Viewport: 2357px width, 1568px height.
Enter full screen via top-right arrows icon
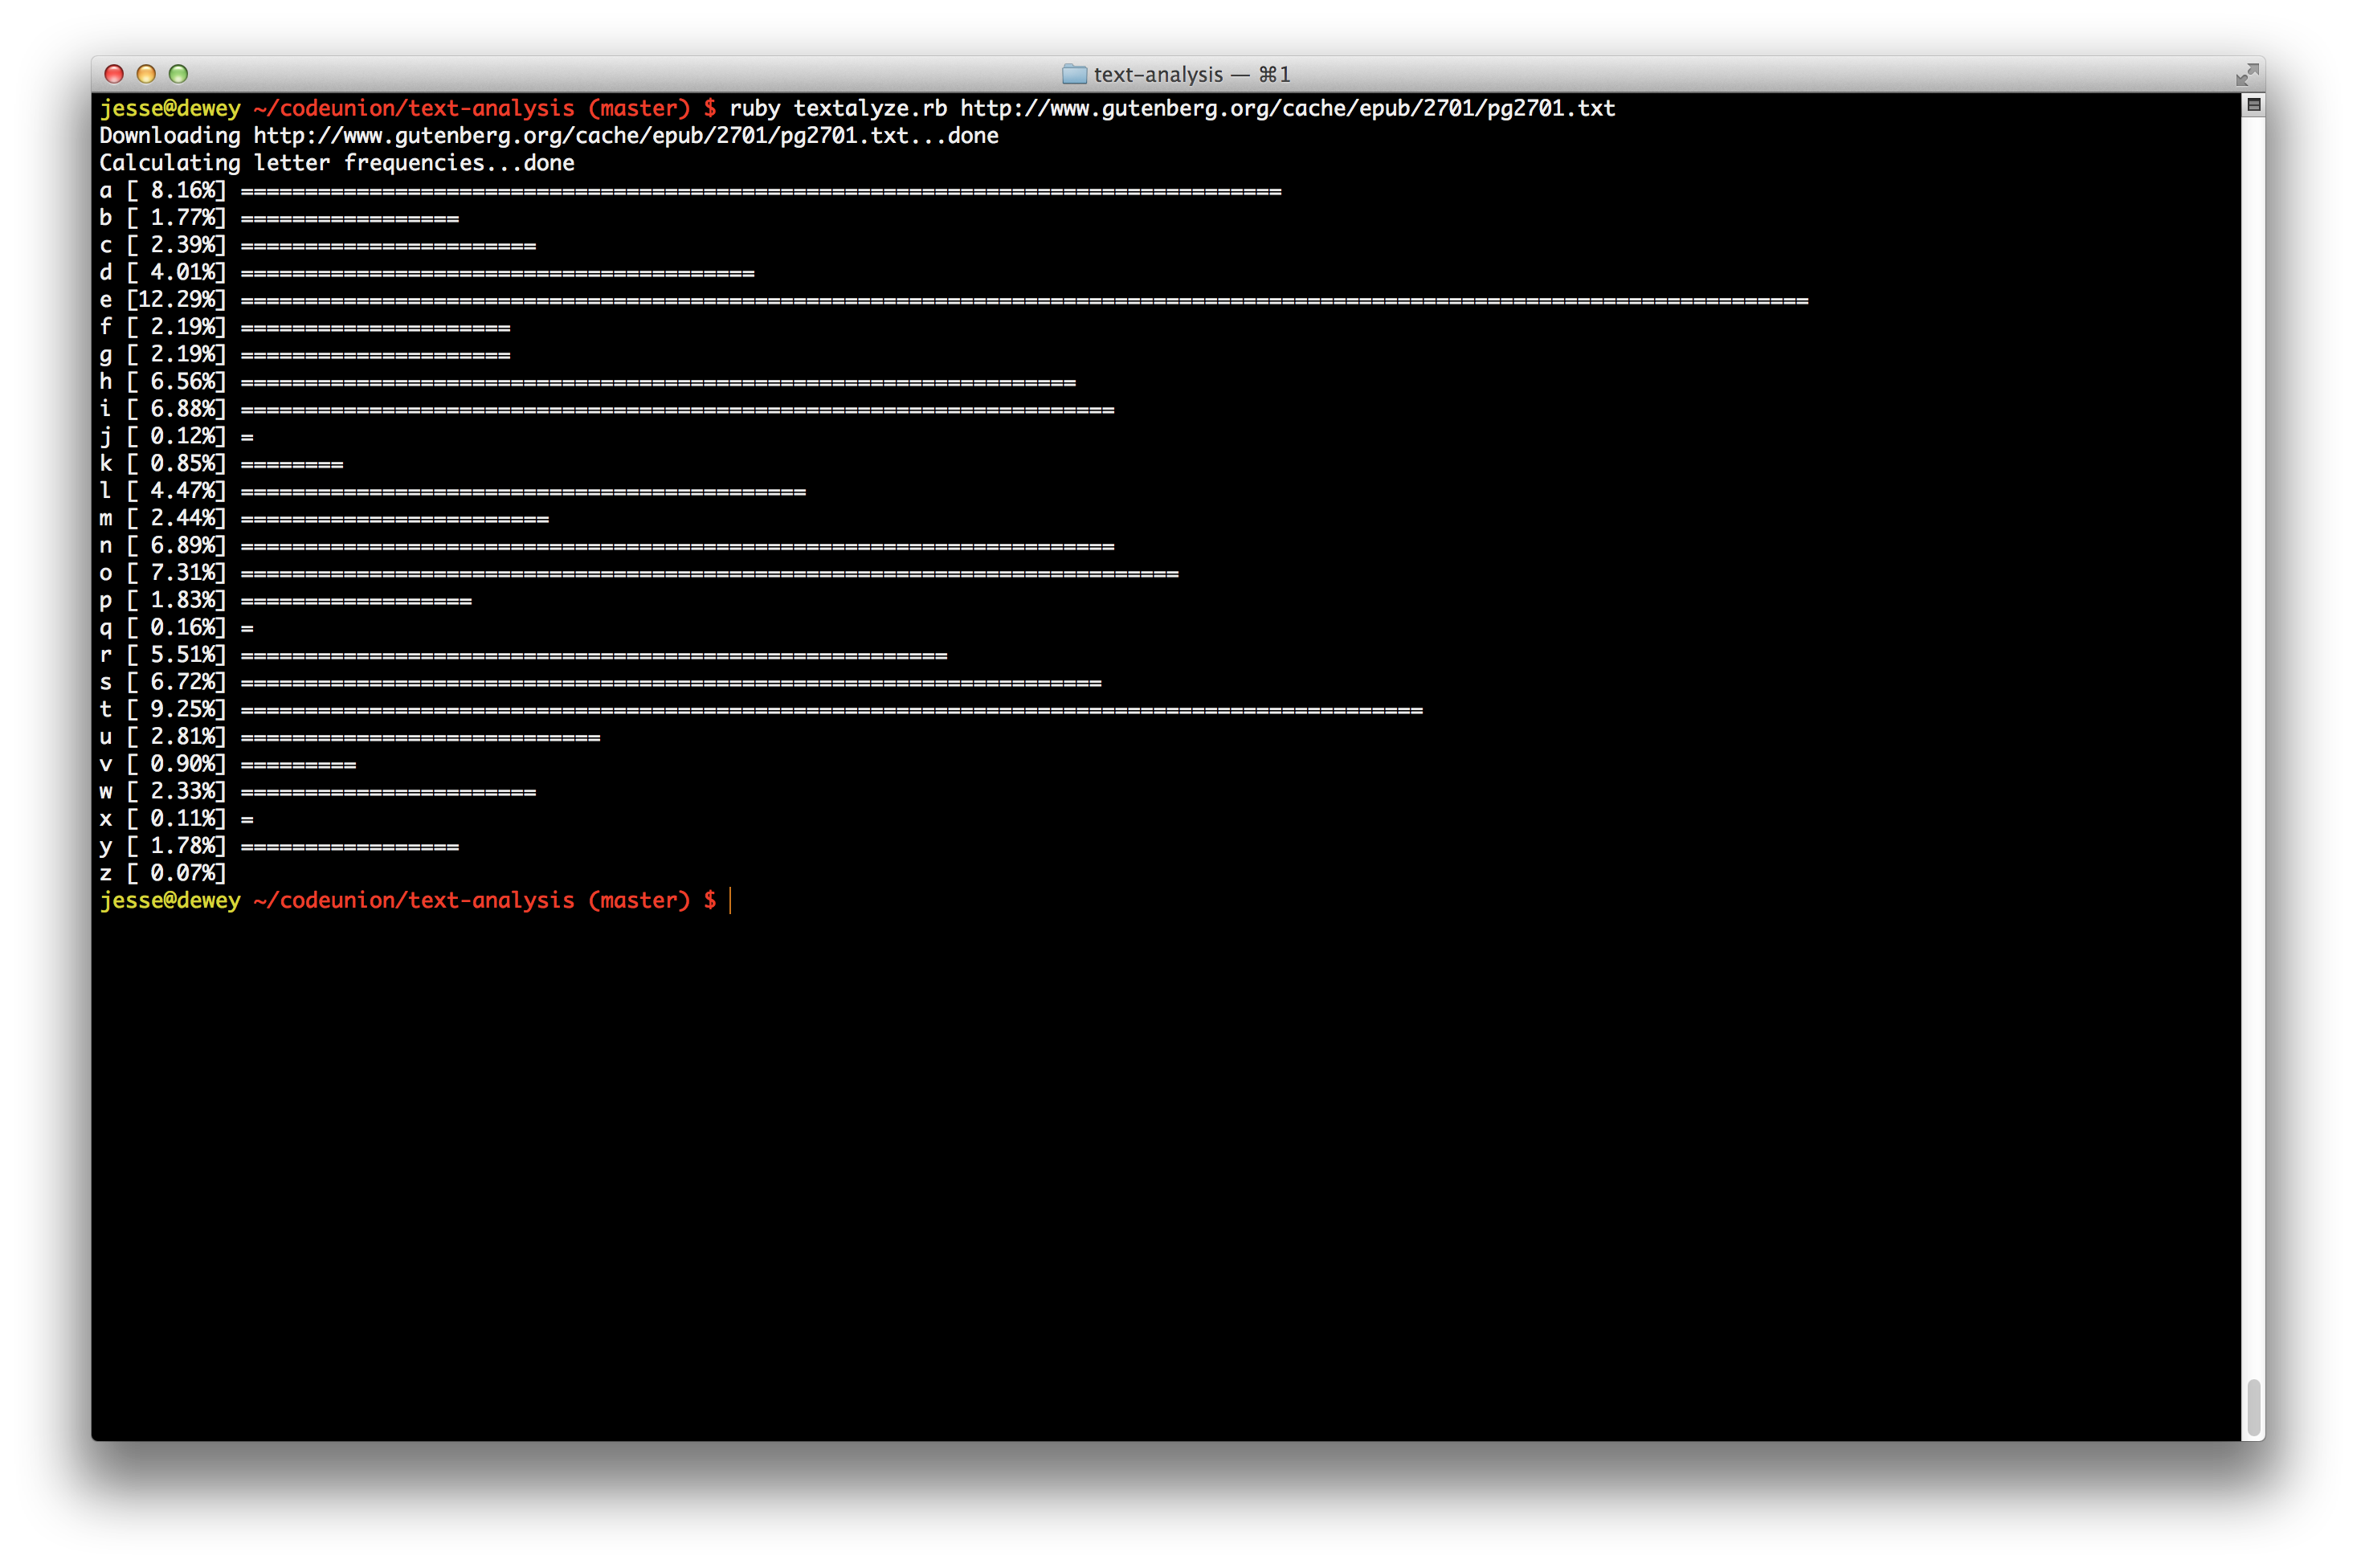pos(2246,74)
